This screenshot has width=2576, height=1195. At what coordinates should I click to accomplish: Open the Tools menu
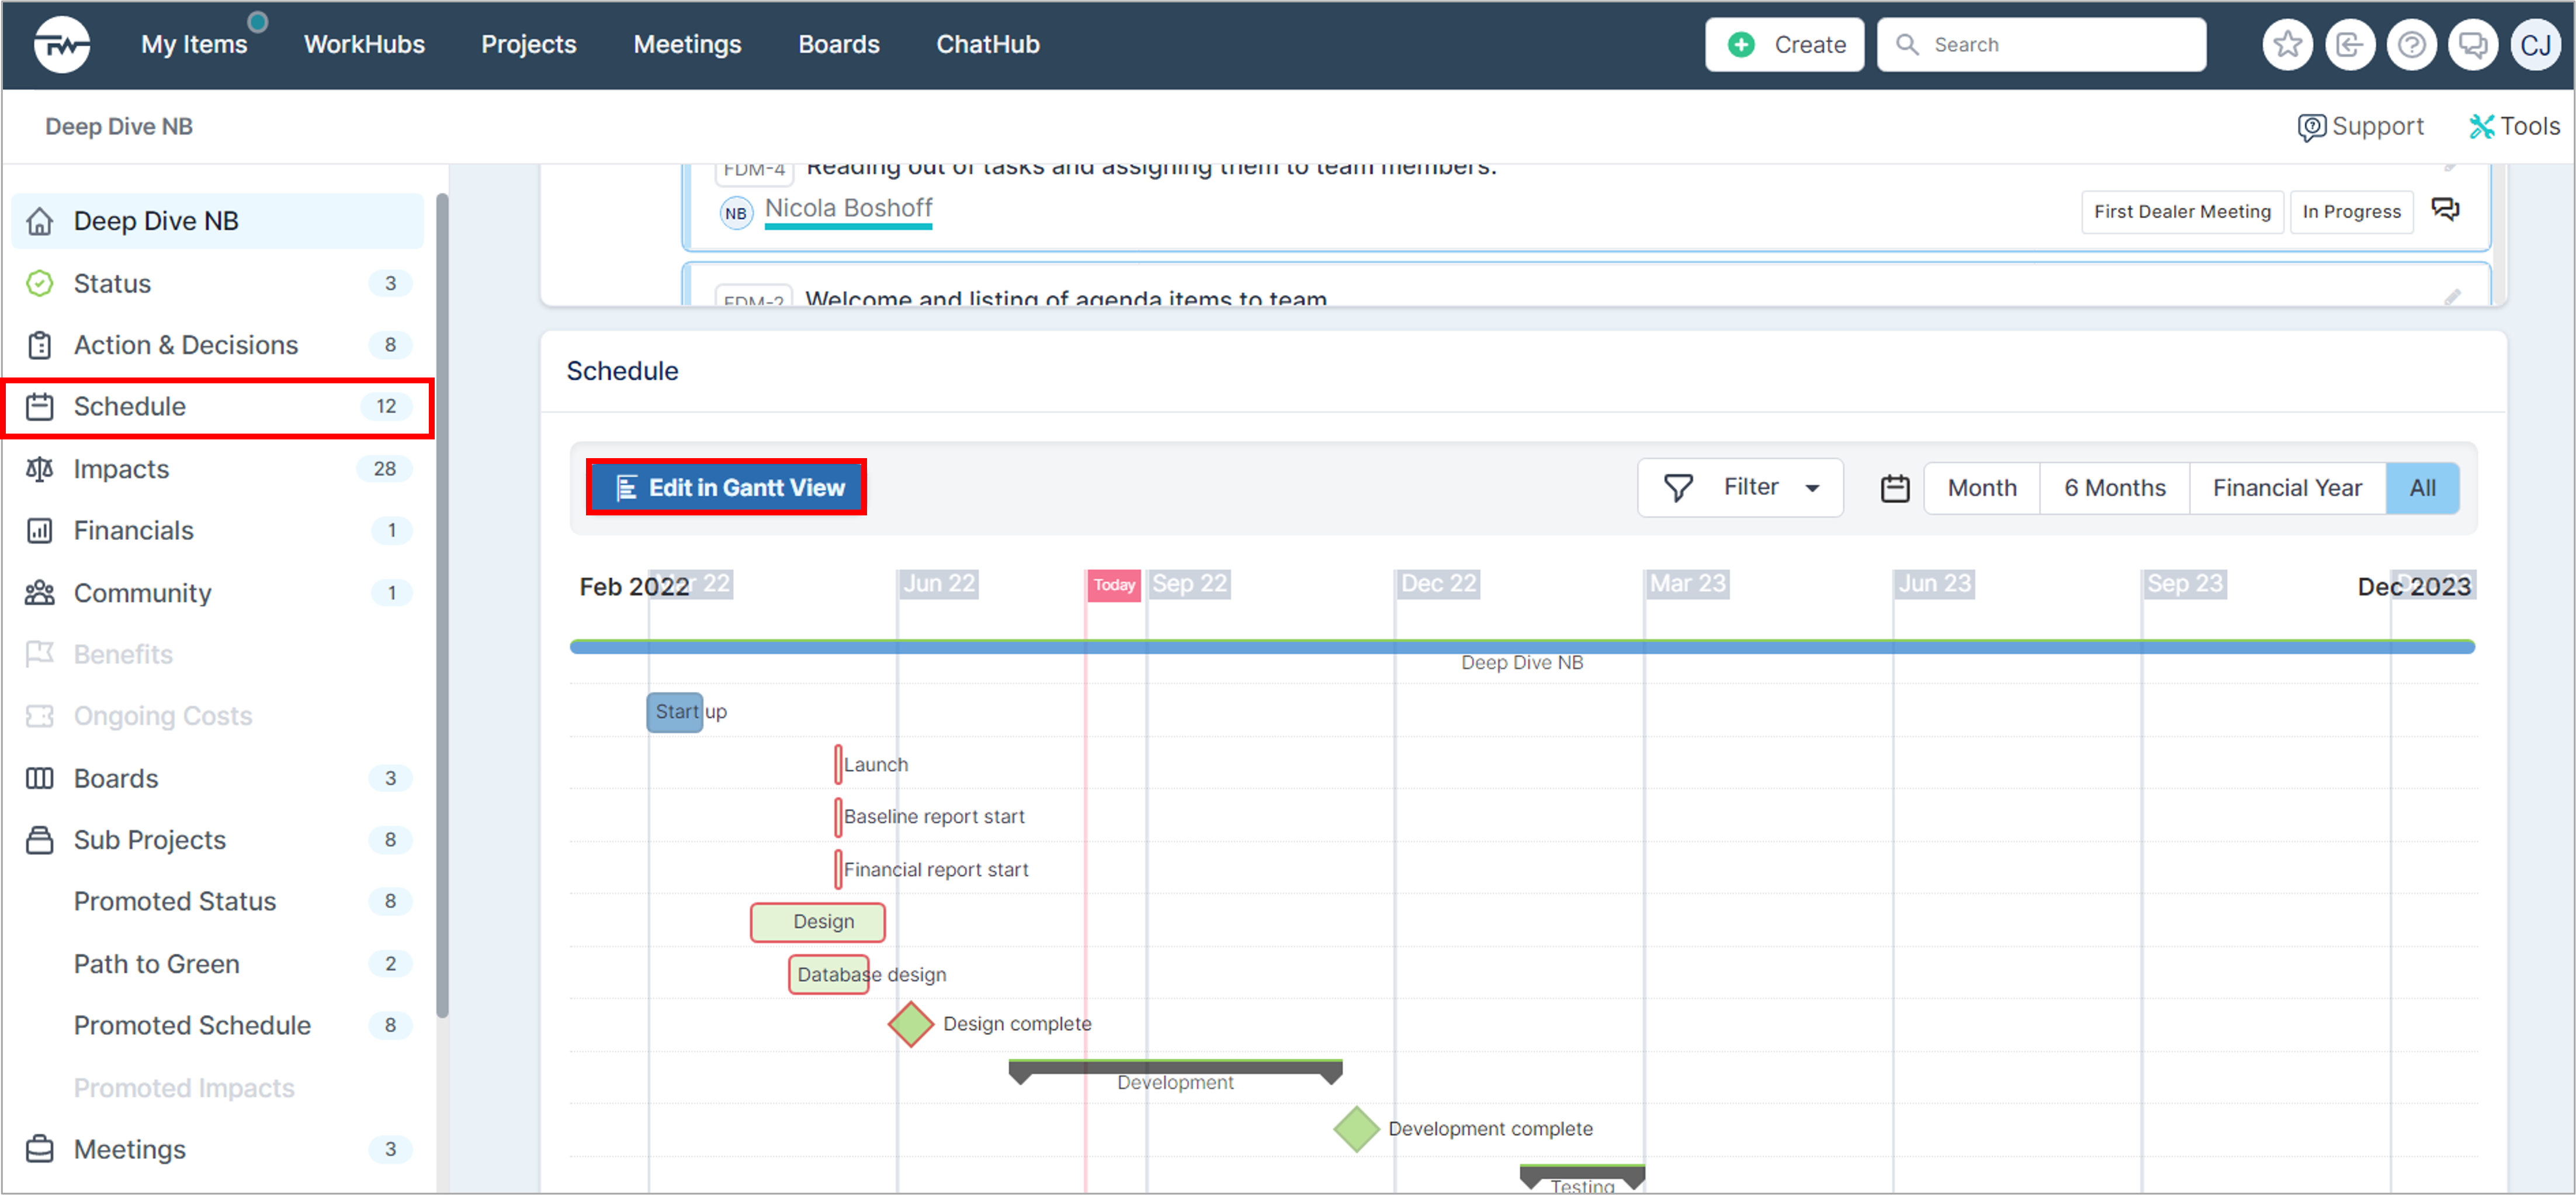point(2514,127)
